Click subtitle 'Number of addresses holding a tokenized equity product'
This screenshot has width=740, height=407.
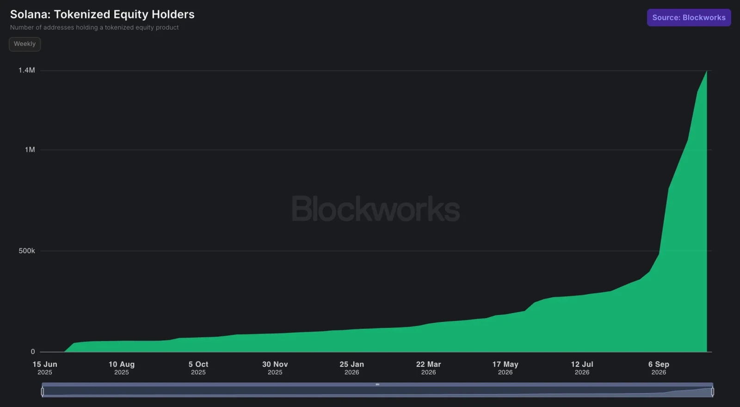pyautogui.click(x=94, y=27)
